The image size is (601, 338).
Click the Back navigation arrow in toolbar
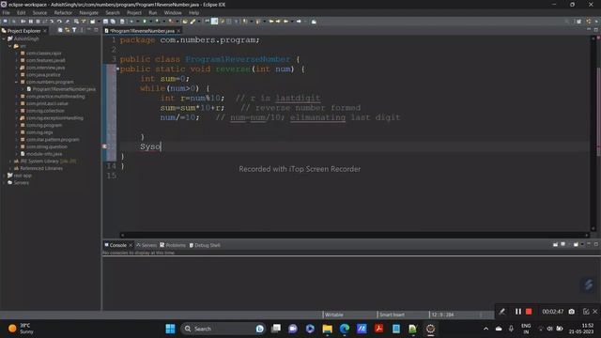tap(285, 22)
